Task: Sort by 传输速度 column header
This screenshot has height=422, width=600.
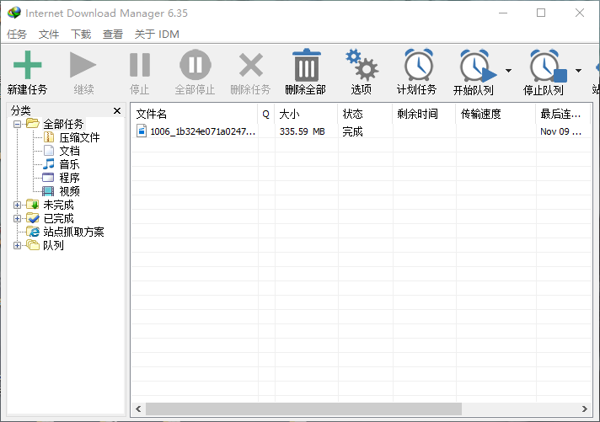Action: [496, 114]
